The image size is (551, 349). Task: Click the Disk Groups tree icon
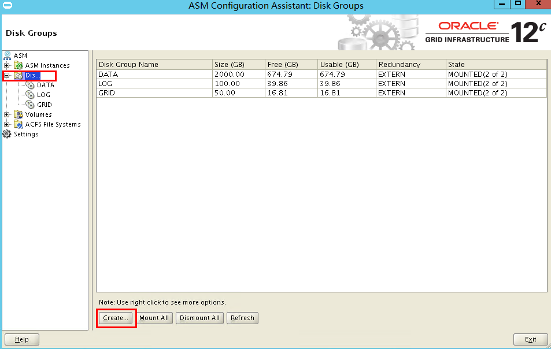19,75
